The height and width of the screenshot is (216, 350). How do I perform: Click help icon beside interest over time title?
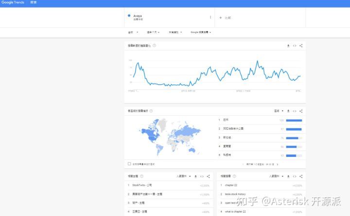click(155, 46)
